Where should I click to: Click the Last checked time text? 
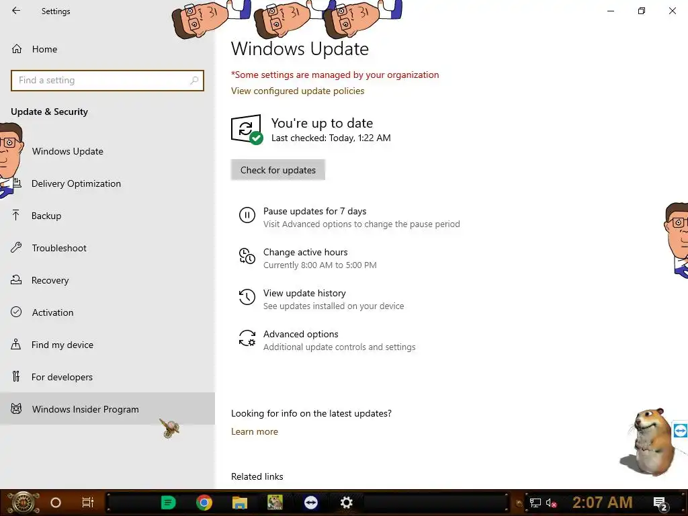pos(331,138)
